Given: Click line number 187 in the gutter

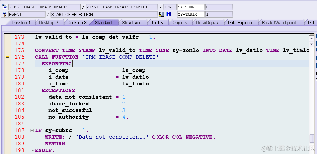Looking at the screenshot, I should [19, 130].
